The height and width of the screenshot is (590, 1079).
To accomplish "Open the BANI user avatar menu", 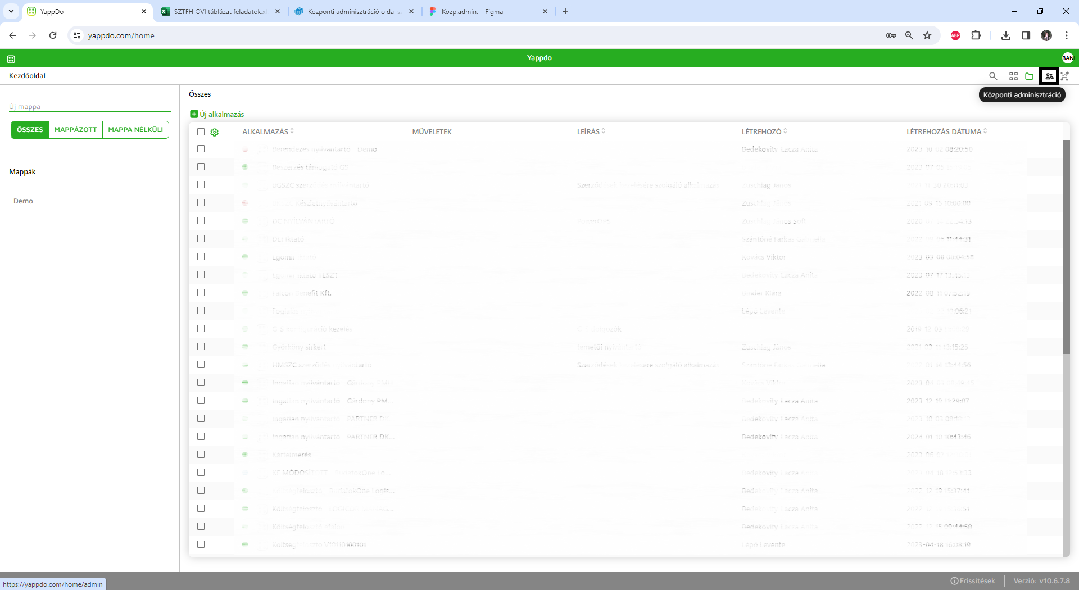I will [1068, 58].
